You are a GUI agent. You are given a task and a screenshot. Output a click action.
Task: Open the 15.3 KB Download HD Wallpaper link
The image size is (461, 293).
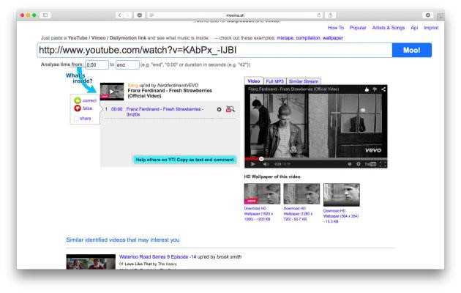[341, 216]
